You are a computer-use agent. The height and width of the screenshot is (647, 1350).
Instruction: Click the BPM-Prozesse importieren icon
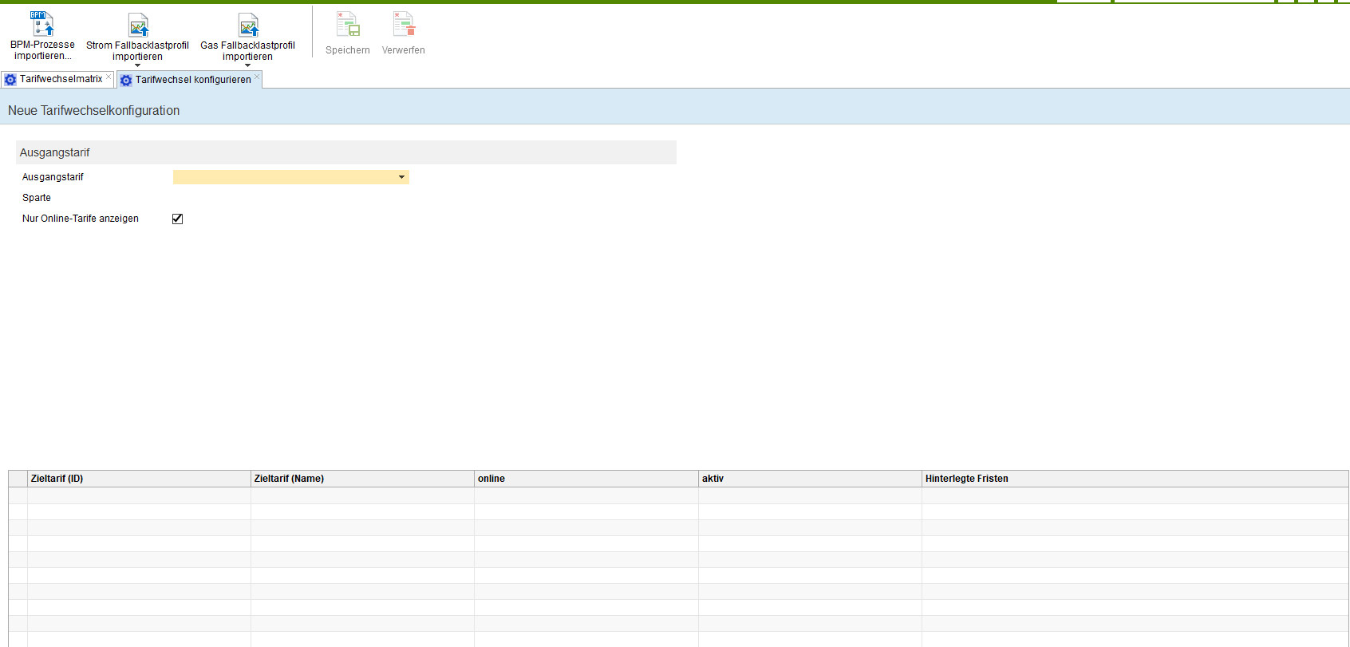pos(42,24)
